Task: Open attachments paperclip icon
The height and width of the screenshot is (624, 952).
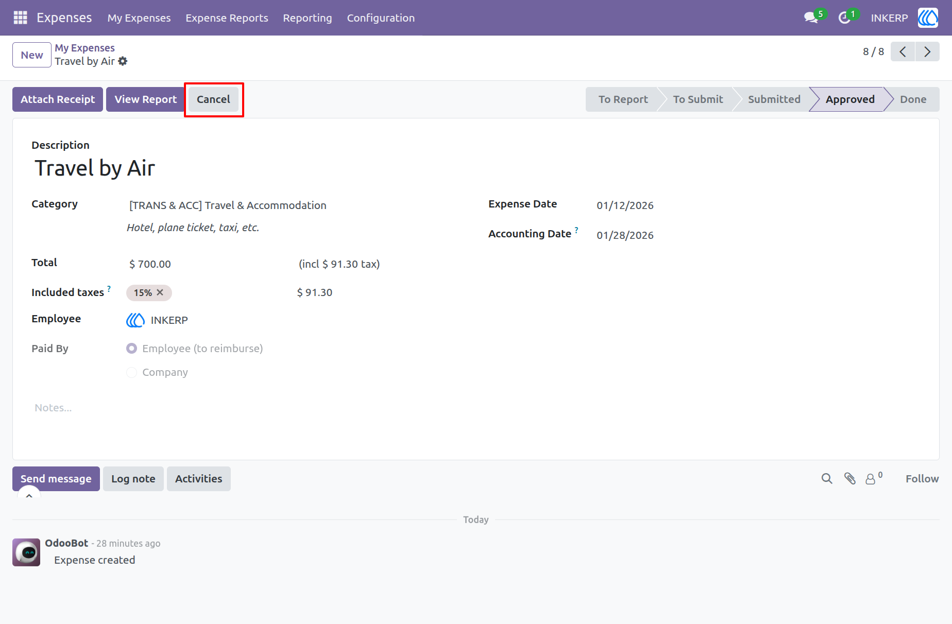Action: 850,479
